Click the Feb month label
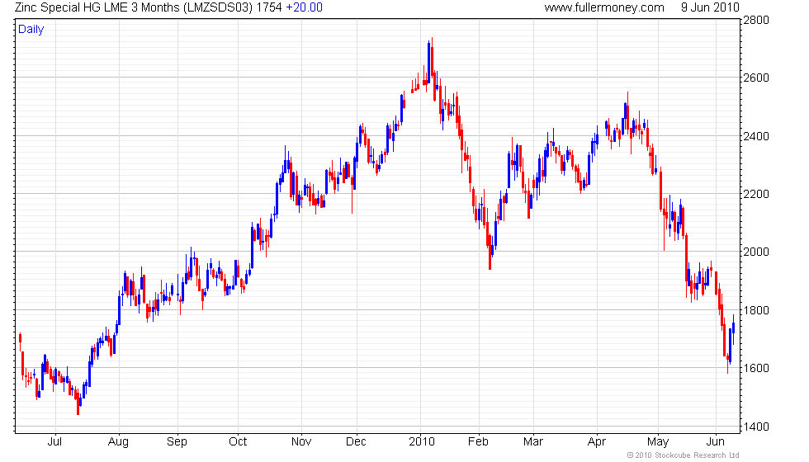The height and width of the screenshot is (462, 809). [478, 442]
